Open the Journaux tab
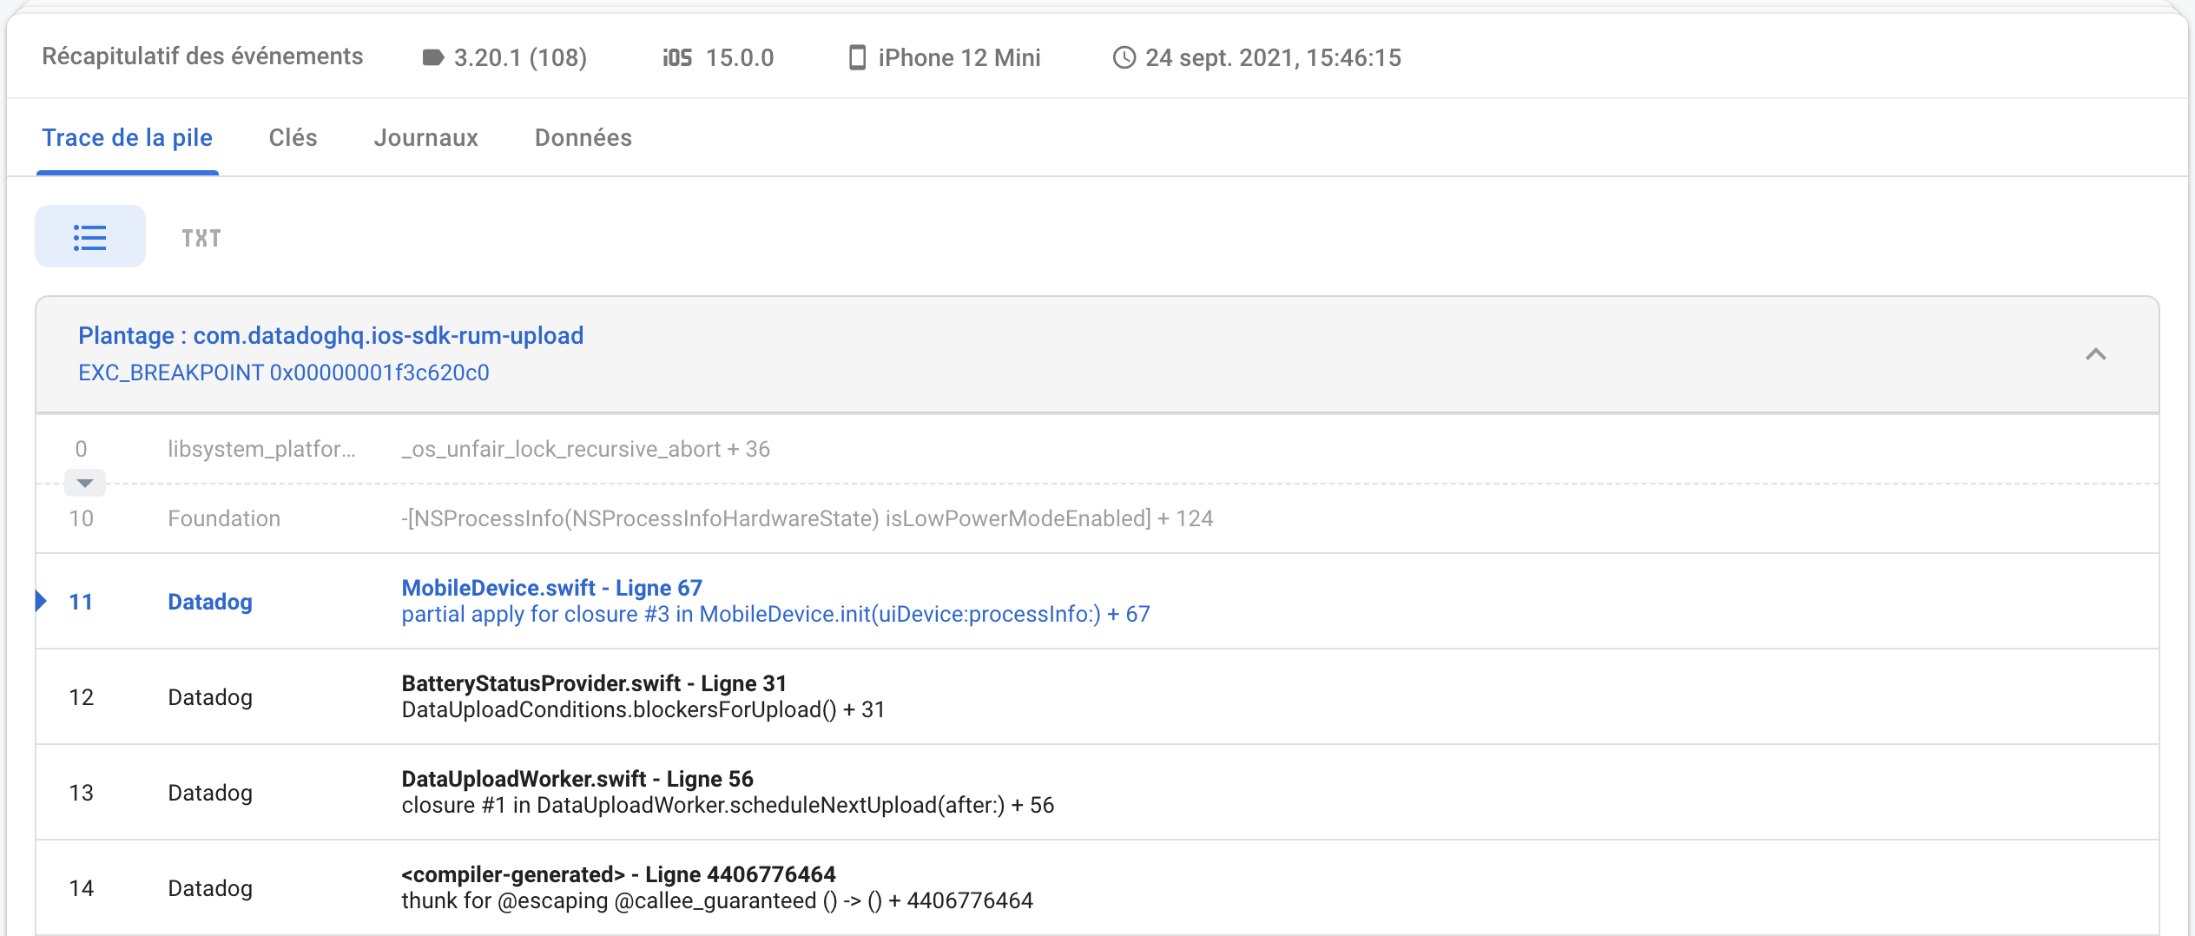This screenshot has height=936, width=2195. pos(426,137)
